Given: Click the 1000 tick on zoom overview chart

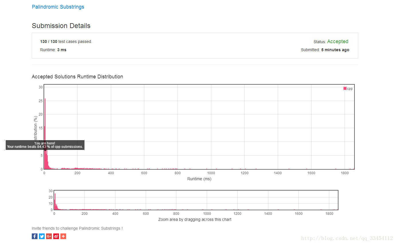Looking at the screenshot, I should [207, 214].
